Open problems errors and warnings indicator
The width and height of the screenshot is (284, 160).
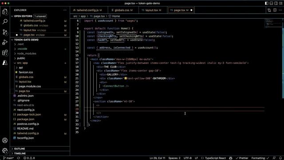click(29, 158)
